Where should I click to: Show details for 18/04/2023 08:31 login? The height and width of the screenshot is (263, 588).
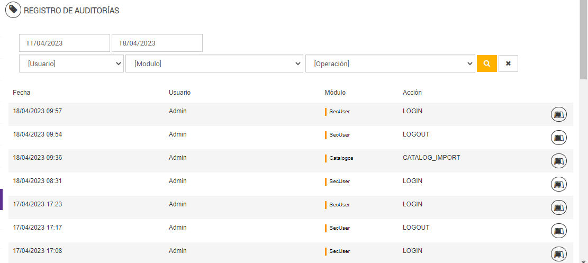pos(559,184)
